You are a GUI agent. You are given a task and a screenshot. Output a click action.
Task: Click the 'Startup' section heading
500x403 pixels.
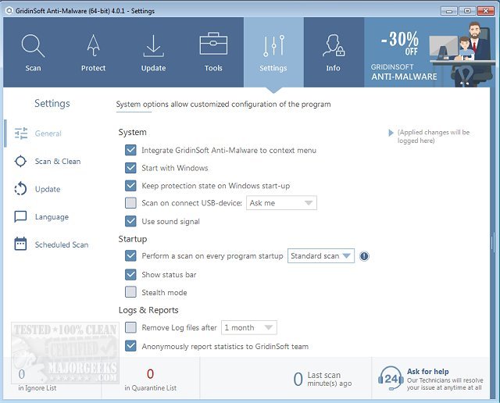tap(133, 239)
